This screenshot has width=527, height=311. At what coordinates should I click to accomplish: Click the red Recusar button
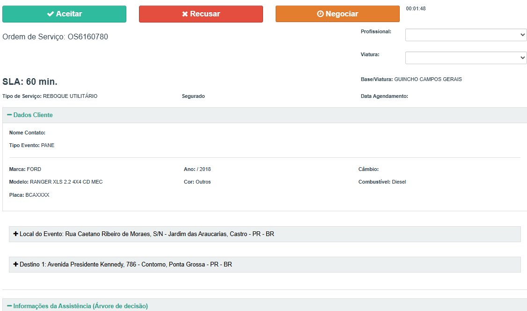(x=201, y=14)
